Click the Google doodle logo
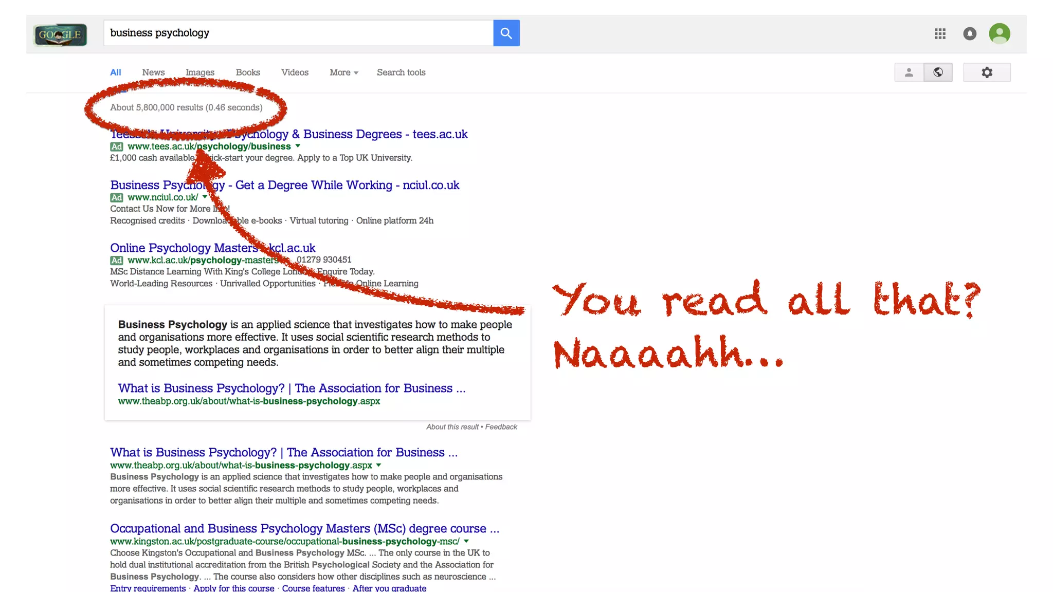Image resolution: width=1053 pixels, height=592 pixels. [x=60, y=35]
